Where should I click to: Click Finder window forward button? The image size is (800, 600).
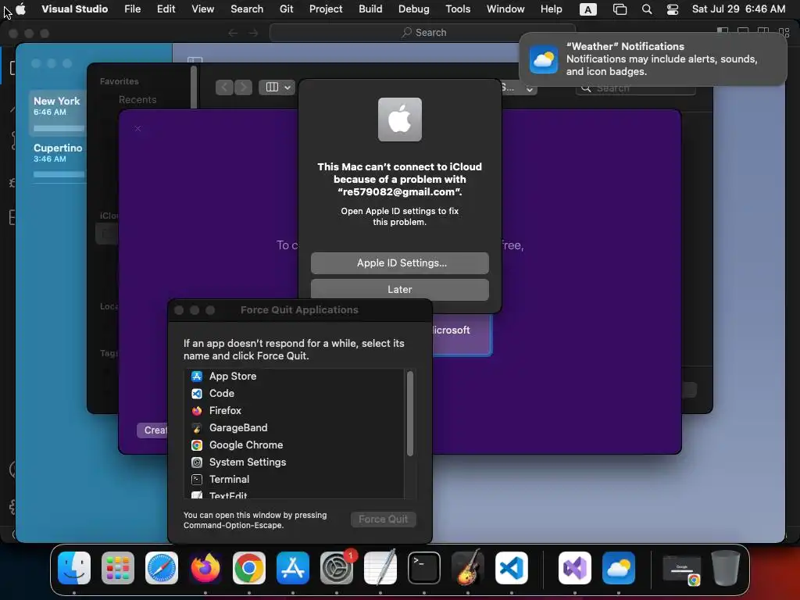pos(244,87)
